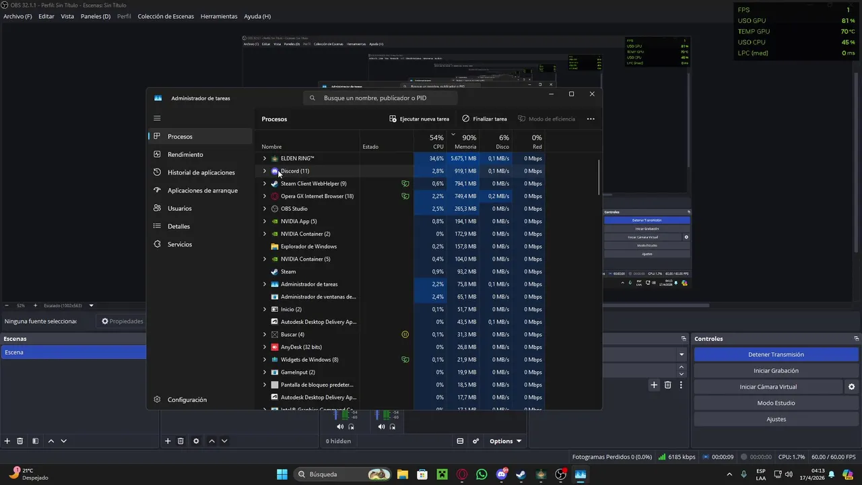
Task: Open advanced audio properties gears in mixer
Action: [x=475, y=441]
